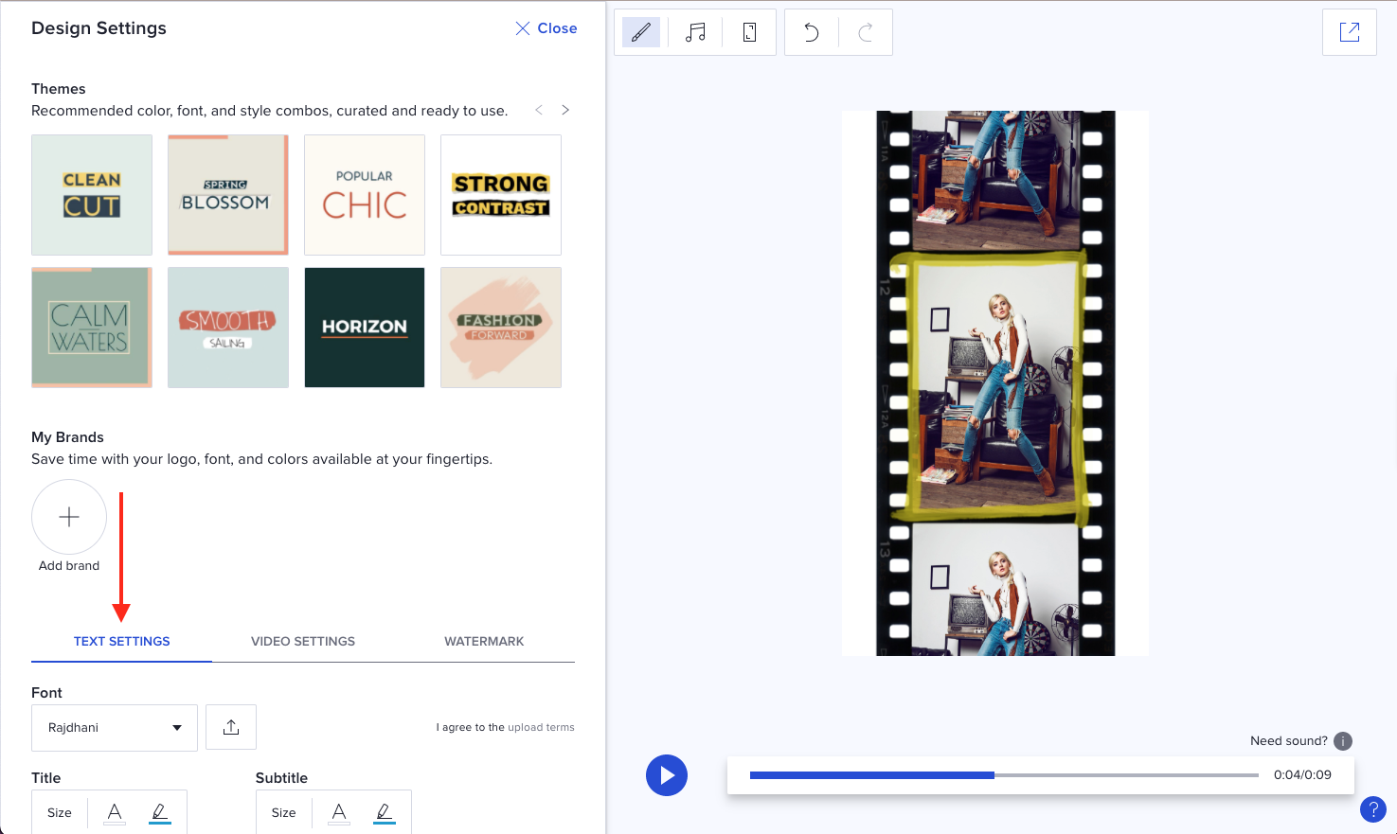Change Title highlight color icon
1397x834 pixels.
tap(160, 812)
